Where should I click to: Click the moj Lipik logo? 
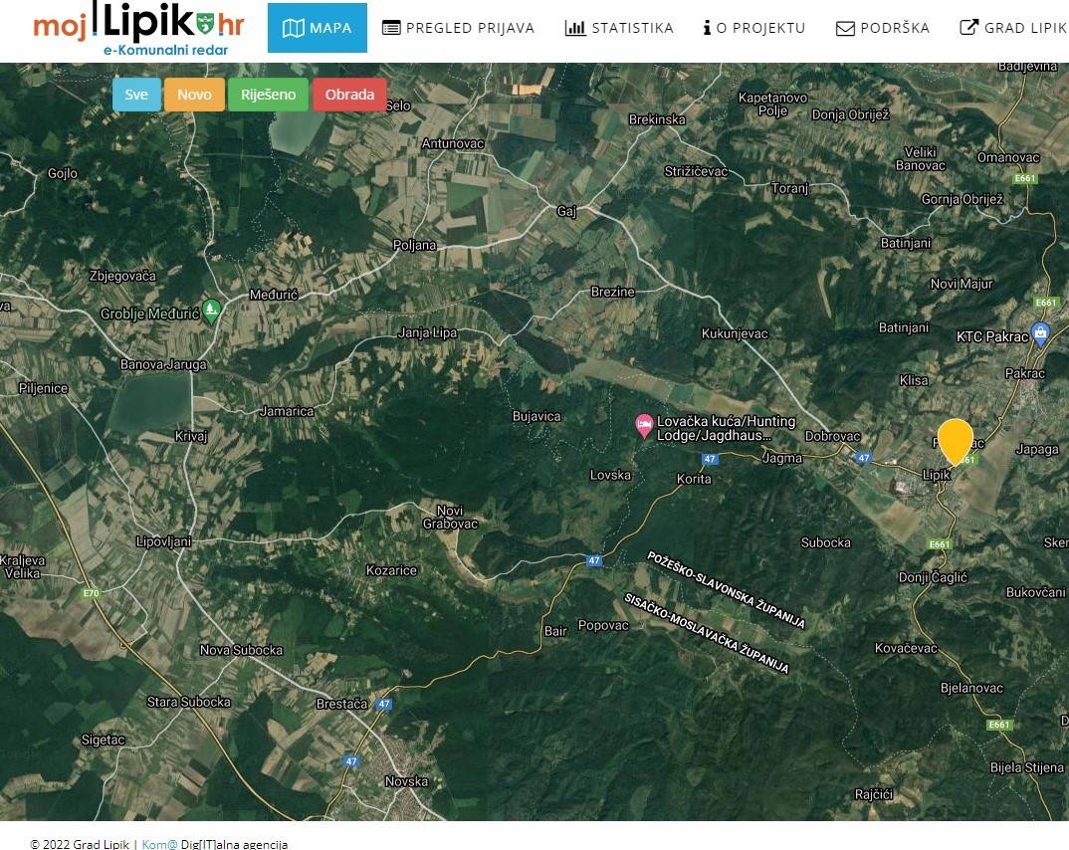138,28
